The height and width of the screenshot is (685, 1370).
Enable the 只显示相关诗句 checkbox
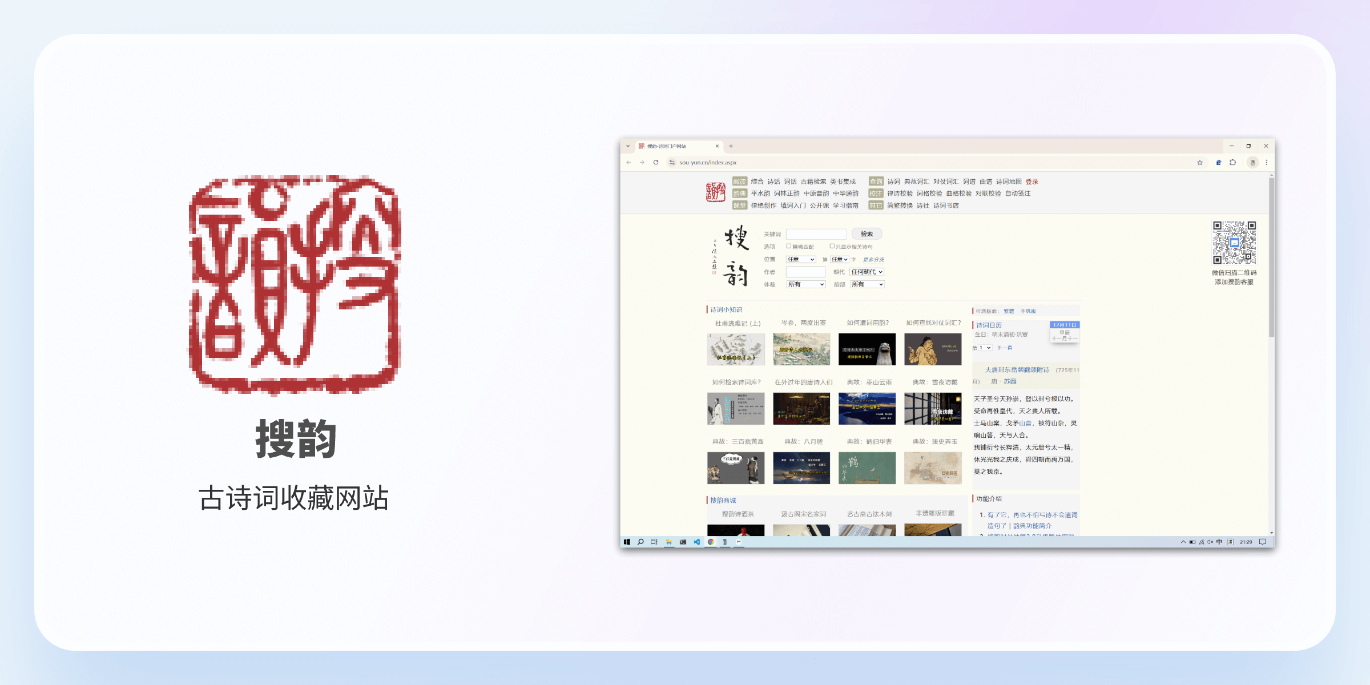(x=832, y=246)
